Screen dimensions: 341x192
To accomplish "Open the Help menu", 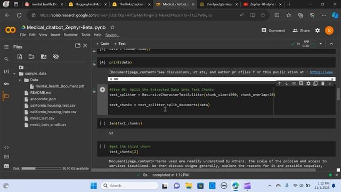I will [x=98, y=35].
